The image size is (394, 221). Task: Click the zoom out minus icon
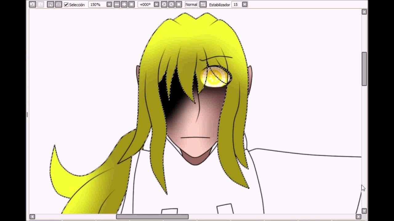click(x=117, y=4)
